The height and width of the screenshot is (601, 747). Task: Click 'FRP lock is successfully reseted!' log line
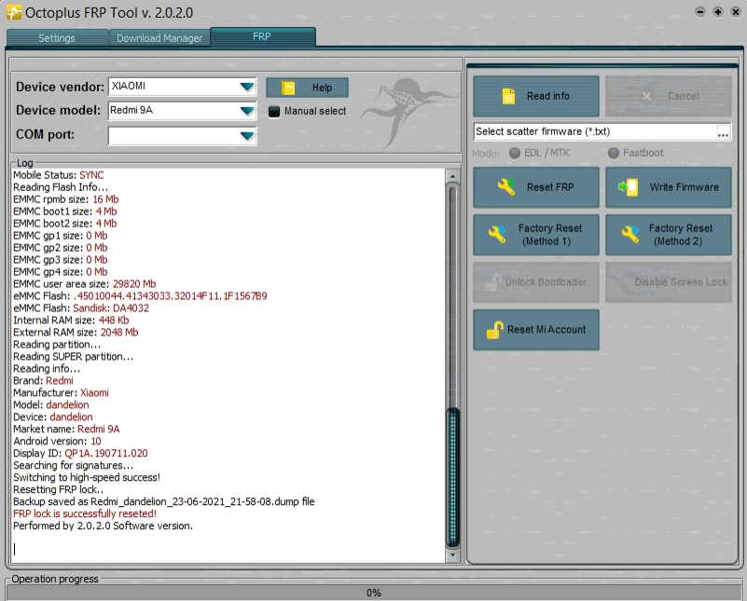coord(85,513)
